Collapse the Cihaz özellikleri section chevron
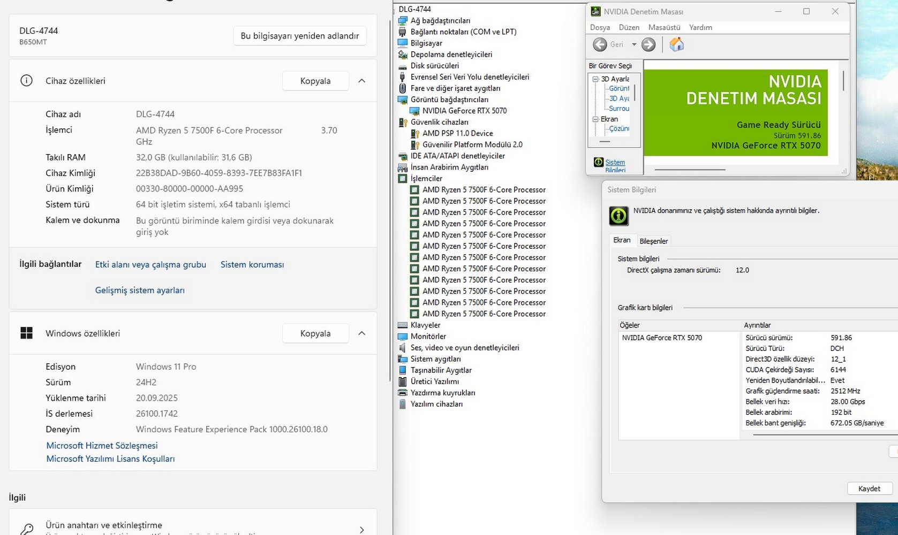 coord(362,81)
